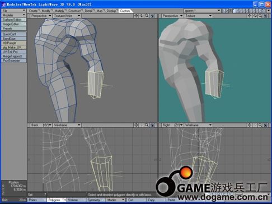Viewport: 272px width, 204px height.
Task: Click pan icon in Textured Wire perspective viewport
Action: pos(136,16)
